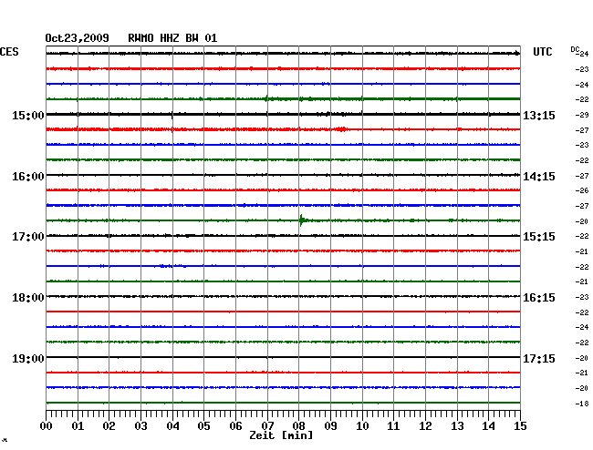This screenshot has width=593, height=450.
Task: Click the DC offset value -26
Action: [582, 190]
